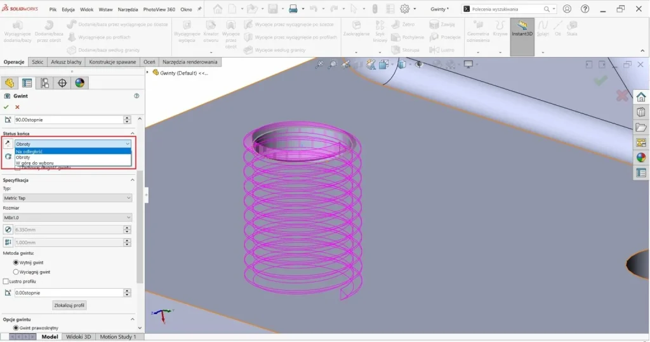Click the Instant3D toolbar button

(x=522, y=36)
